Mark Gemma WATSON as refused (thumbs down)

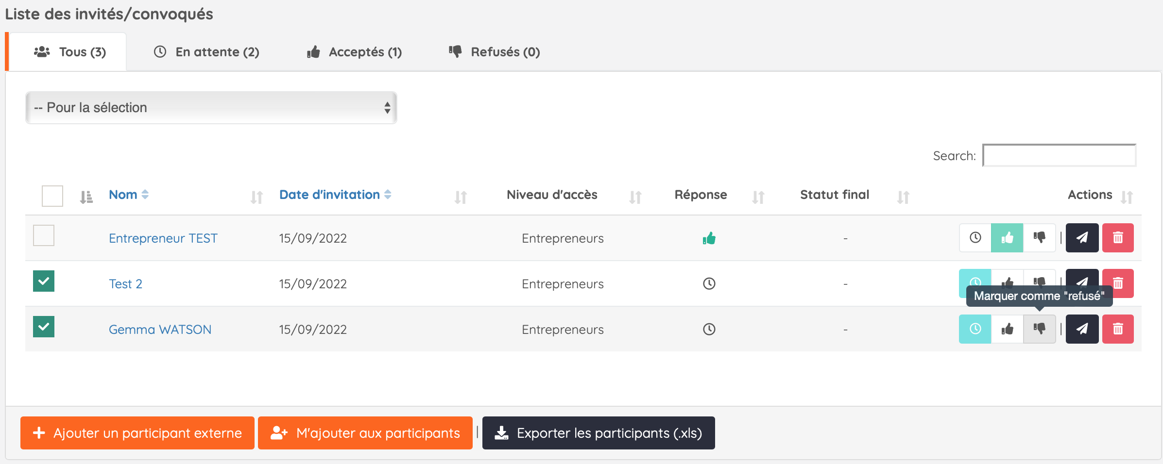pyautogui.click(x=1039, y=329)
